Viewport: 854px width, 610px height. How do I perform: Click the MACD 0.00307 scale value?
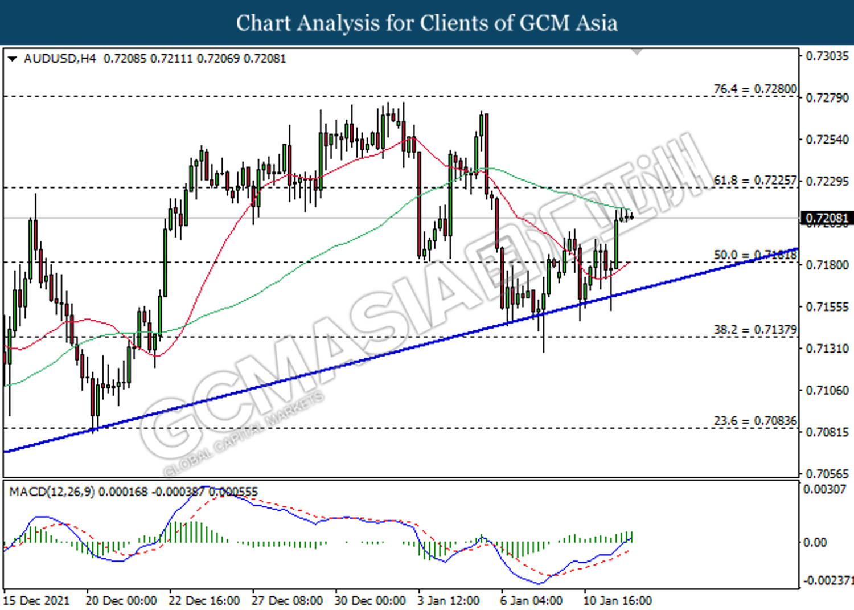[824, 489]
